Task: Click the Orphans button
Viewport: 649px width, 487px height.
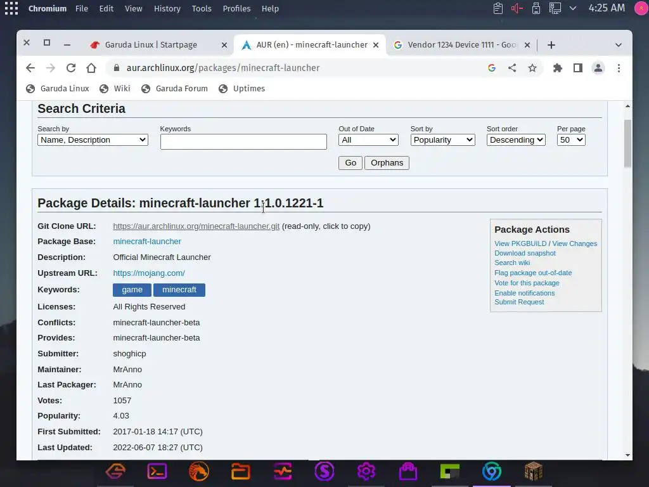Action: [387, 163]
